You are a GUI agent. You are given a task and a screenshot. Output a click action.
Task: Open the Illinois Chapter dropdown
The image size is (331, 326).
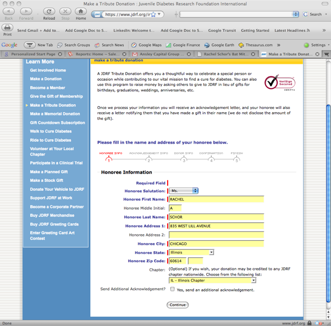212,280
